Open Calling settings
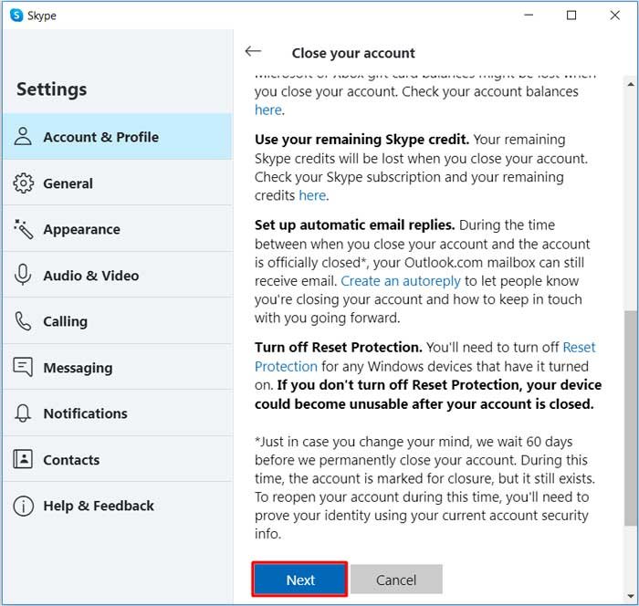Viewport: 639px width, 606px height. [x=118, y=321]
